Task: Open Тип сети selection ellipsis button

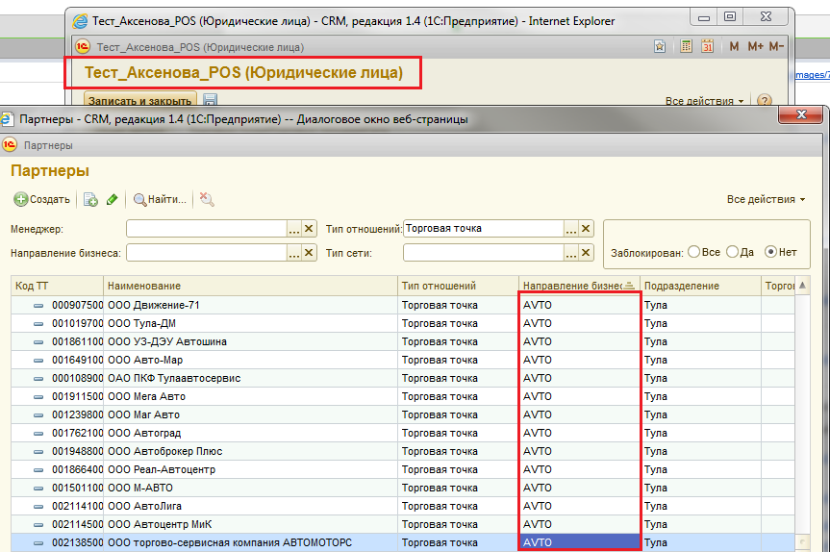Action: tap(570, 253)
